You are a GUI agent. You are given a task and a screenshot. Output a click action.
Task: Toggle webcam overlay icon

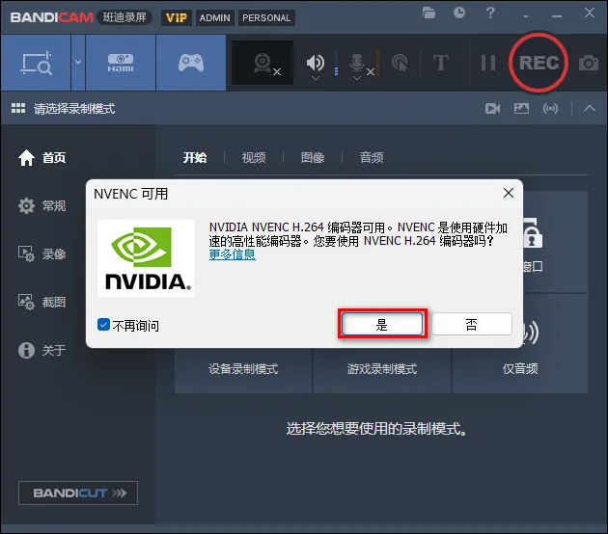(x=263, y=63)
